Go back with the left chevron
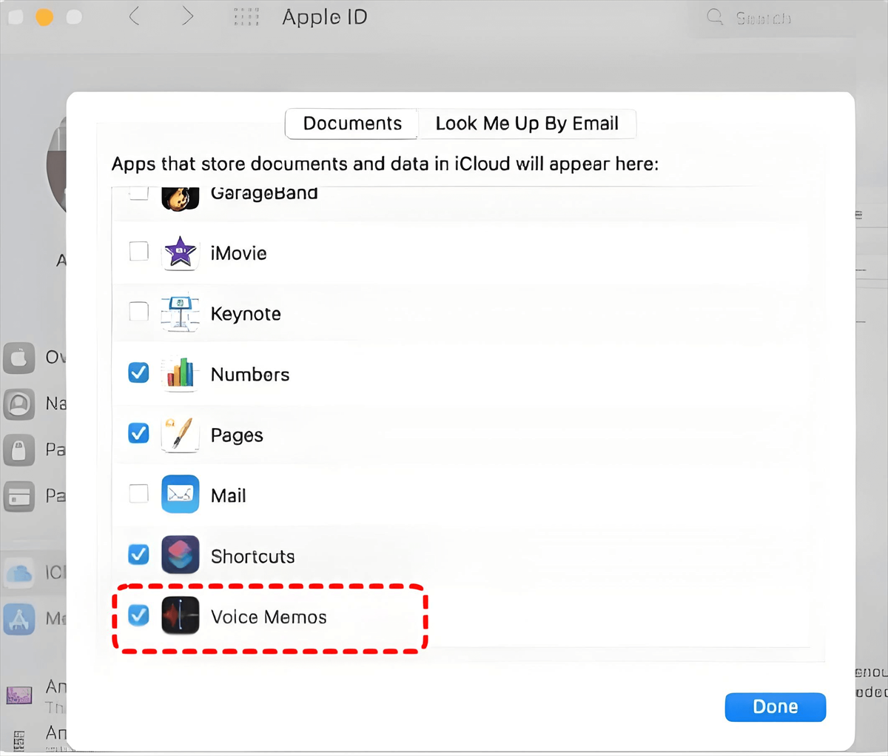This screenshot has height=756, width=888. [x=135, y=16]
